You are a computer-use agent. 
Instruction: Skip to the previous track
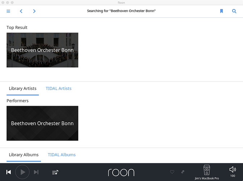[x=9, y=172]
